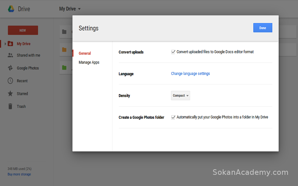Click the Starred star icon

pos(10,94)
